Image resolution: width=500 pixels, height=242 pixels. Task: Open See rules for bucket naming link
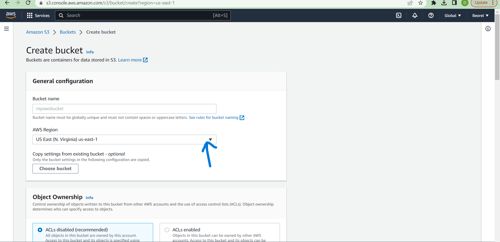tap(214, 117)
